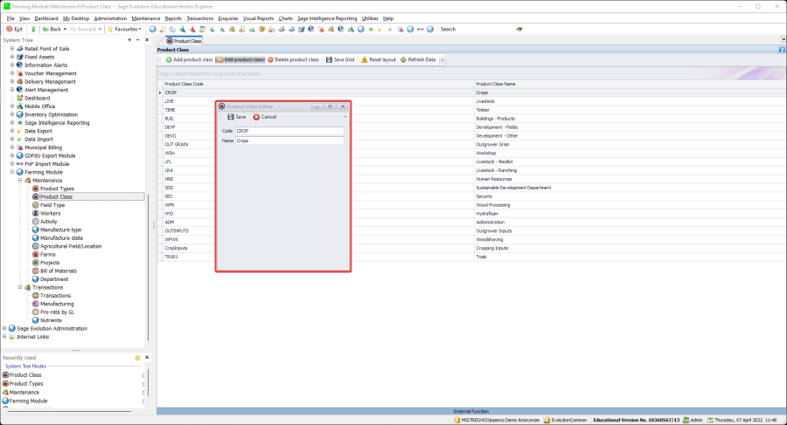787x425 pixels.
Task: Expand the Sage Evolution Administration node
Action: (x=4, y=328)
